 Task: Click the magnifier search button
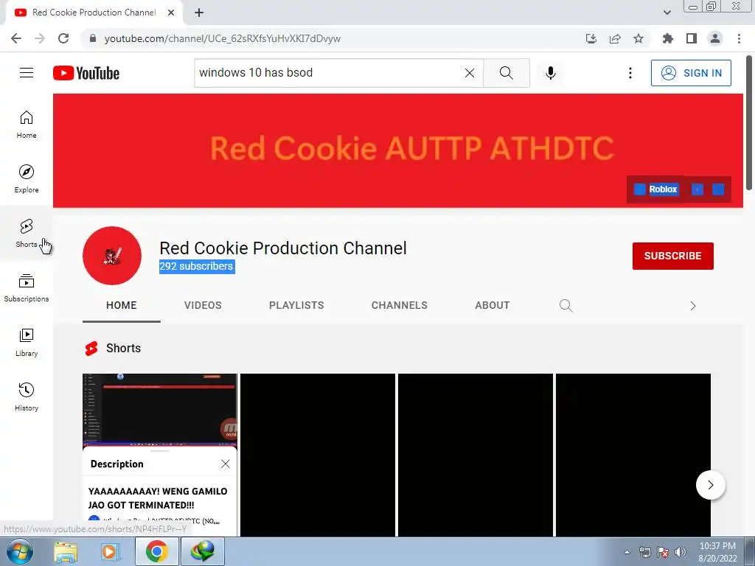(506, 73)
